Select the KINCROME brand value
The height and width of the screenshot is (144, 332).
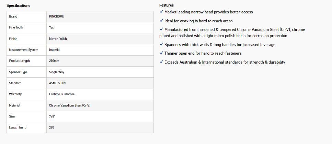[x=56, y=16]
